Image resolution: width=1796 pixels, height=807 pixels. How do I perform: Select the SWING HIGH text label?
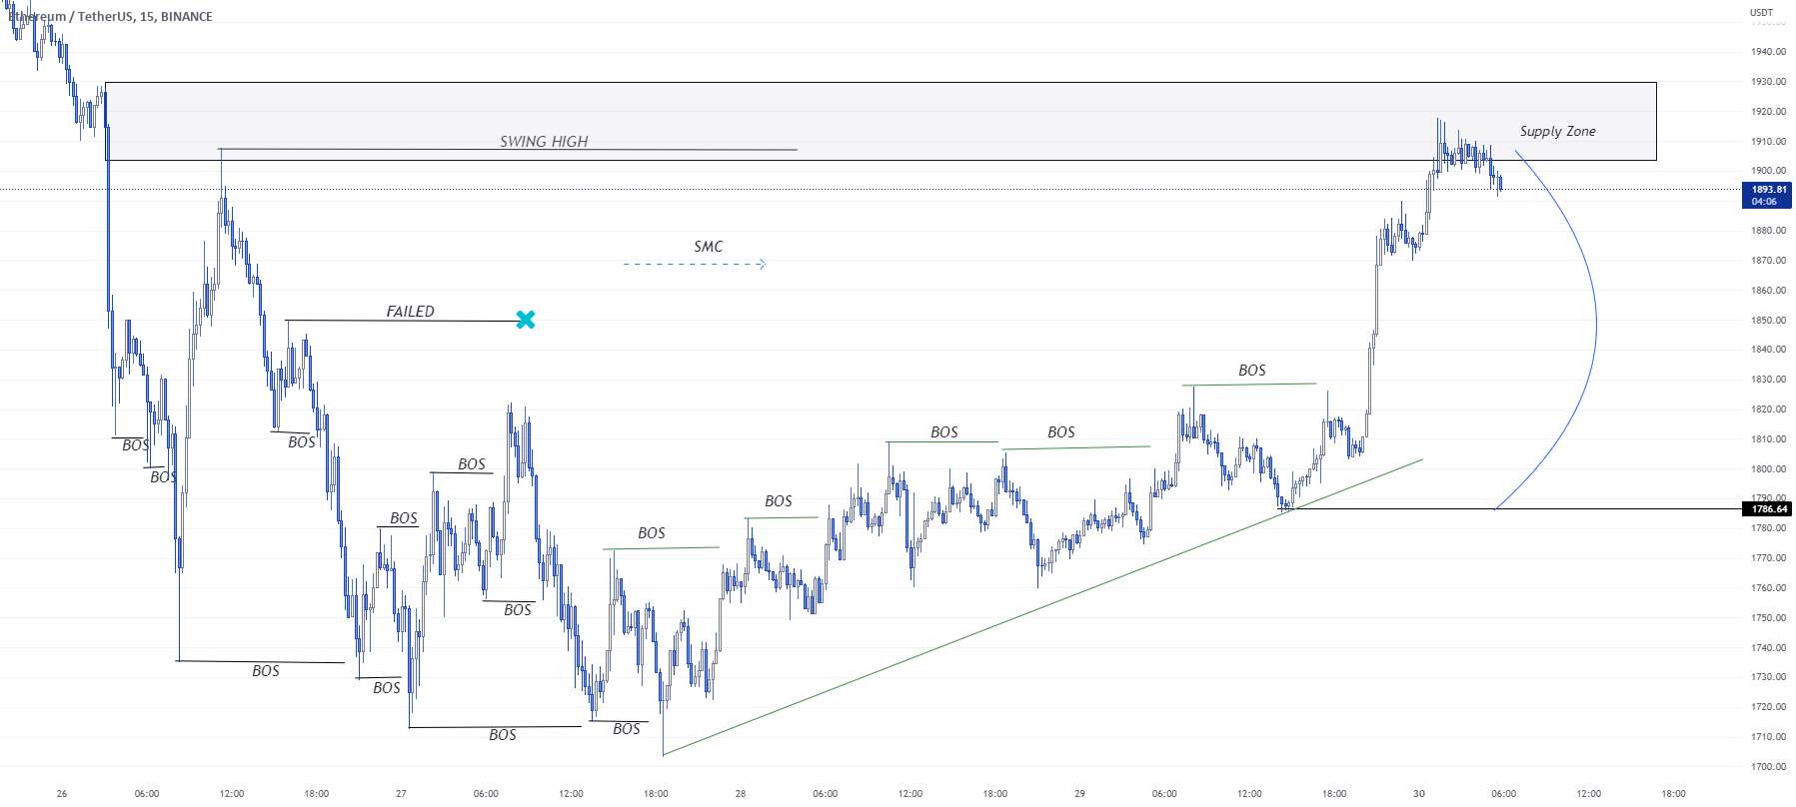coord(544,142)
